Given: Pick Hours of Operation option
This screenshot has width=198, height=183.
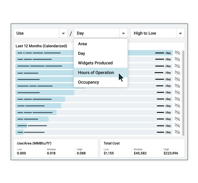Looking at the screenshot, I should click(96, 73).
